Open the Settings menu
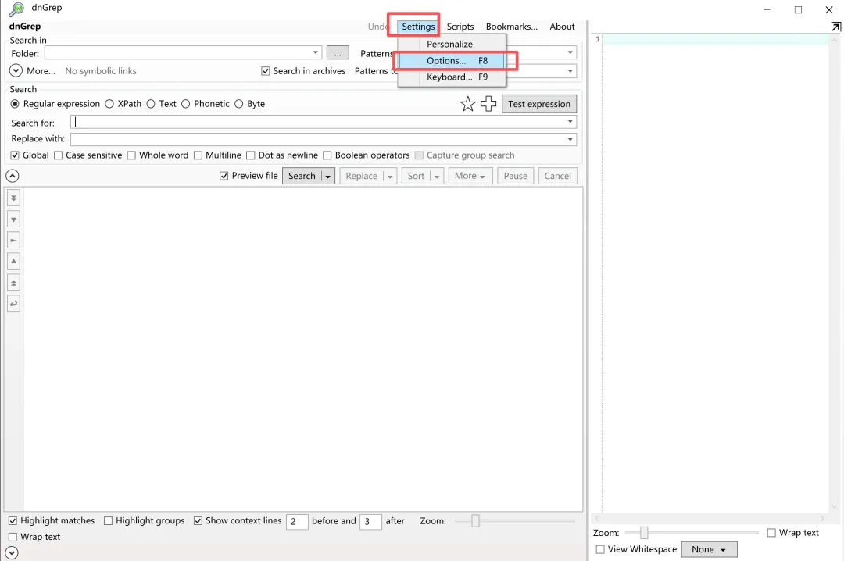 pyautogui.click(x=418, y=27)
